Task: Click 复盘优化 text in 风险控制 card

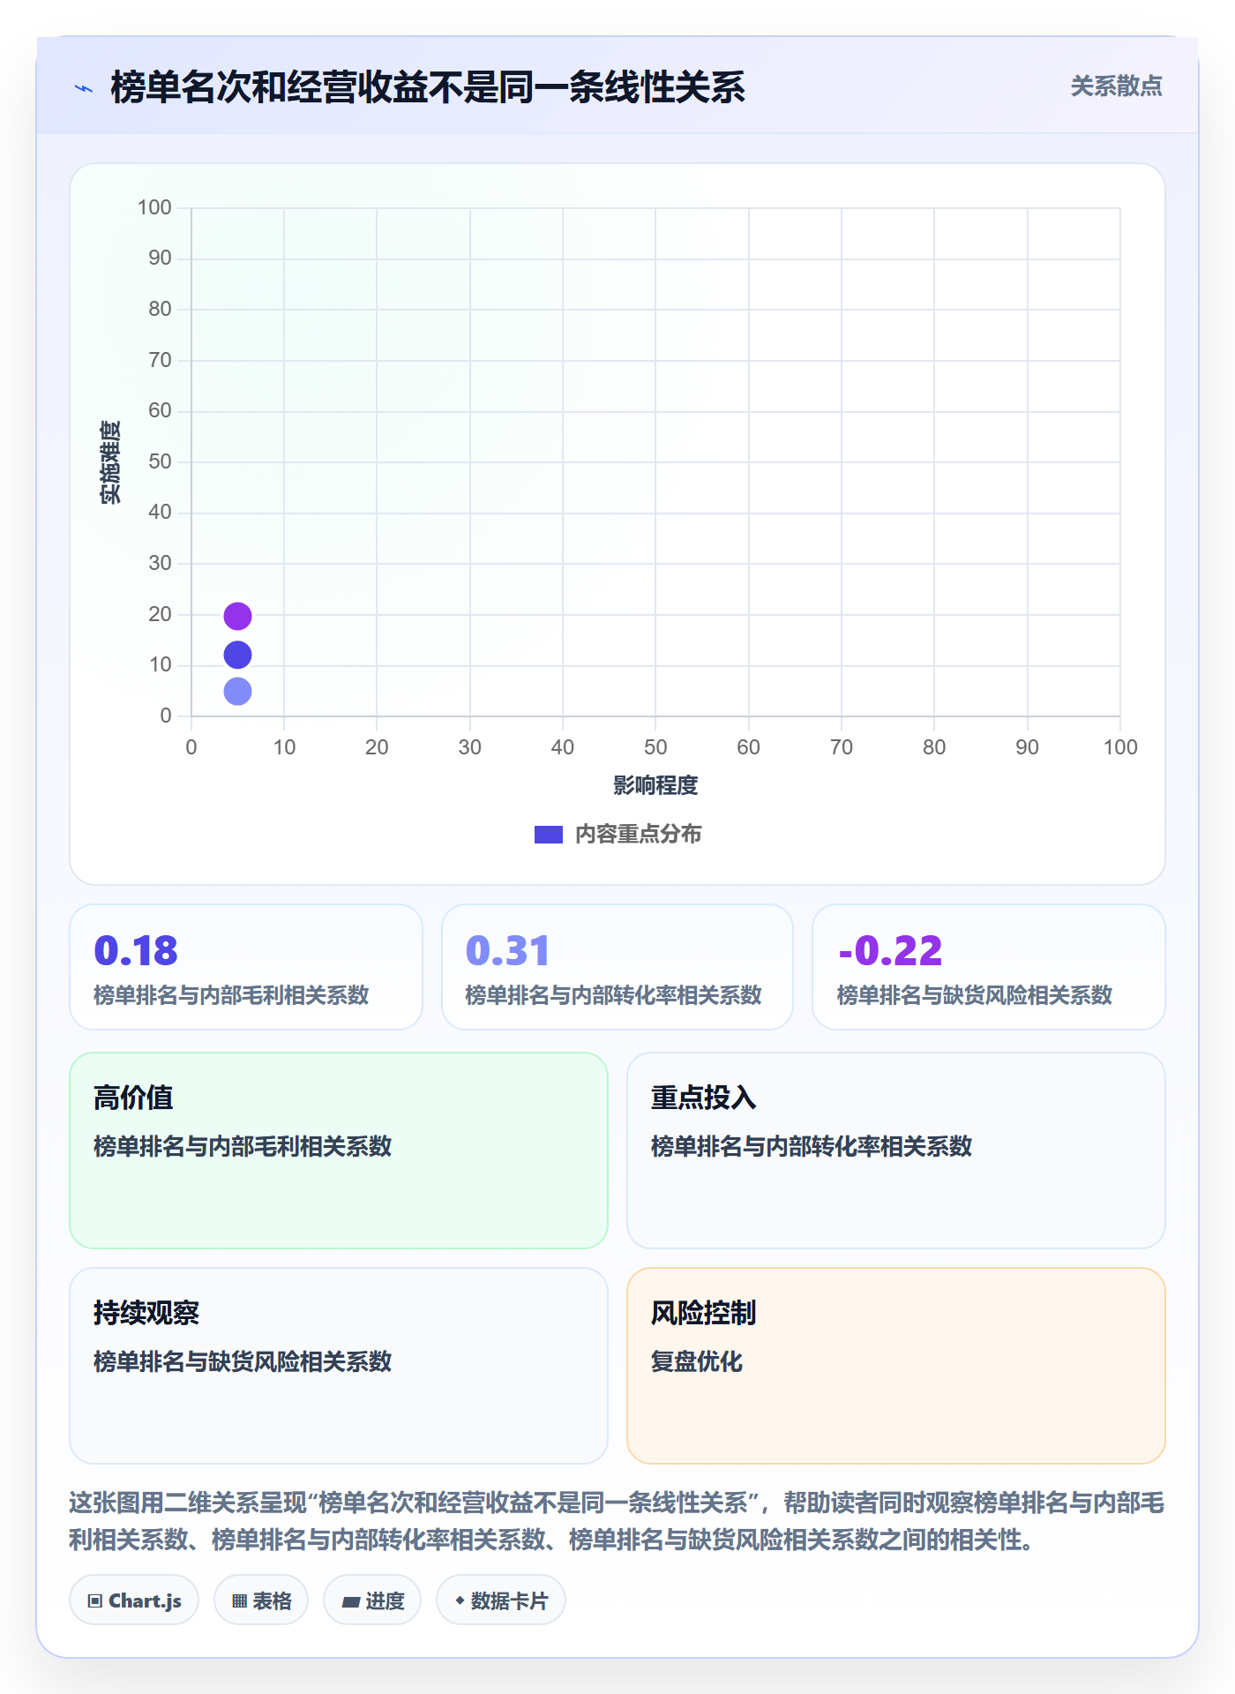Action: click(697, 1361)
